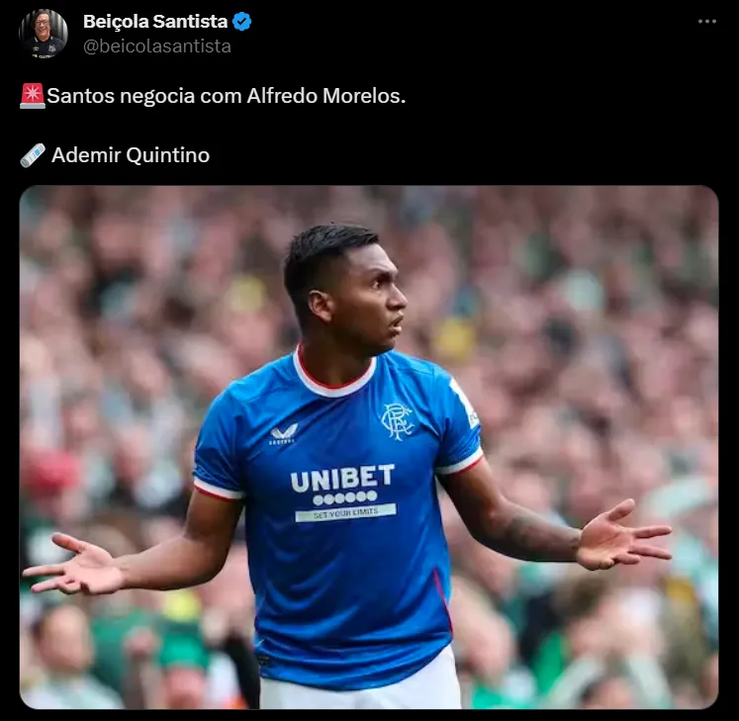Click the Castore brand logo on the jersey
Screen dimensions: 739x721
coord(284,434)
